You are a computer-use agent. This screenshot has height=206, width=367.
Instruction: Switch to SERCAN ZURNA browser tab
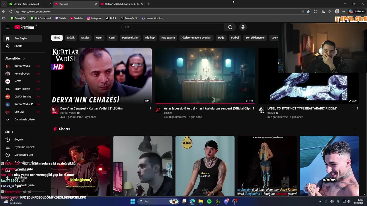(x=122, y=4)
